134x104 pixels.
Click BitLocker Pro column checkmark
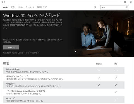click(116, 100)
